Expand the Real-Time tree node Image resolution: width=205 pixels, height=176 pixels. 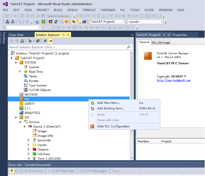(x=20, y=71)
